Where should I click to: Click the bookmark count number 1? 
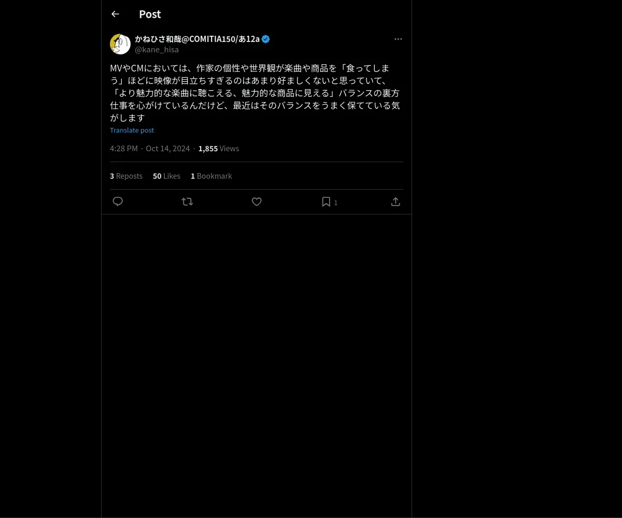(336, 203)
